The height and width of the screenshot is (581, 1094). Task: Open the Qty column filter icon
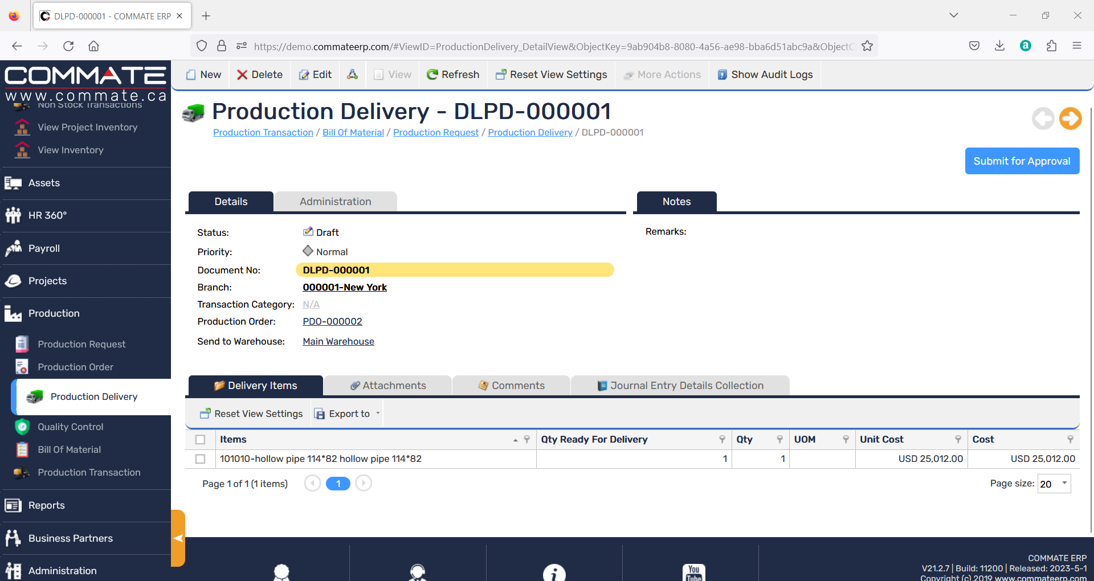point(780,439)
